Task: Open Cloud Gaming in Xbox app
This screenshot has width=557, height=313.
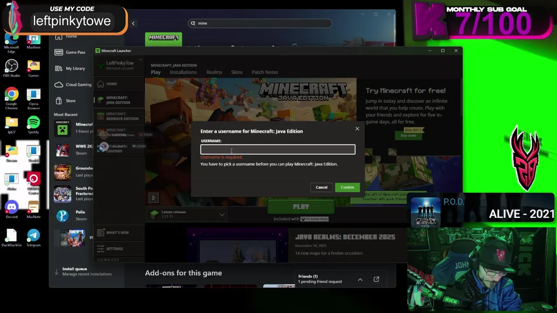Action: point(73,84)
